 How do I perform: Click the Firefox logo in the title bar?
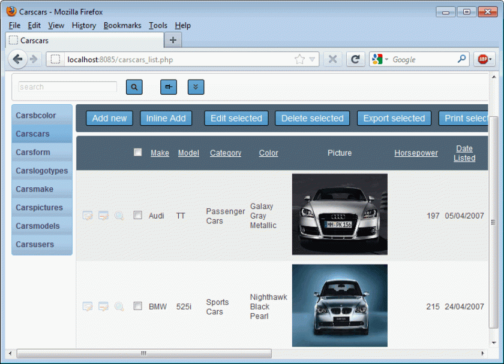click(x=11, y=11)
